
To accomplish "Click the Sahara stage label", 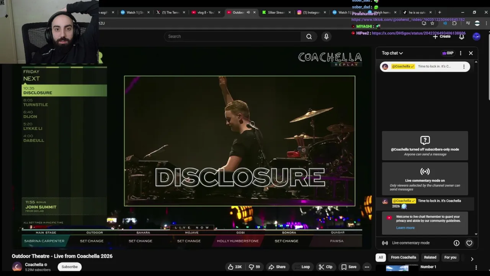I will pos(143,233).
